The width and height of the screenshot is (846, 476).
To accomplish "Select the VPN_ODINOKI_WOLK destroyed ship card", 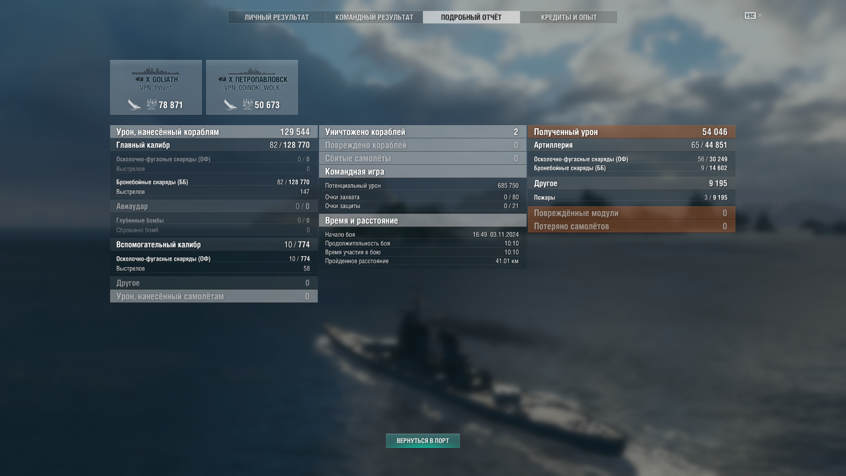I will pyautogui.click(x=252, y=87).
